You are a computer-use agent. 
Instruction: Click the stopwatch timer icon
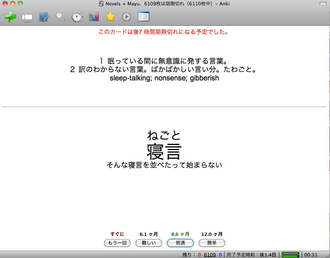point(77,17)
